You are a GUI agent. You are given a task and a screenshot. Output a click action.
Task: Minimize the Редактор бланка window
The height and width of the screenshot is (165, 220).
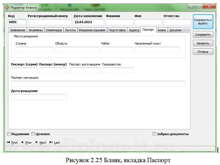click(191, 6)
